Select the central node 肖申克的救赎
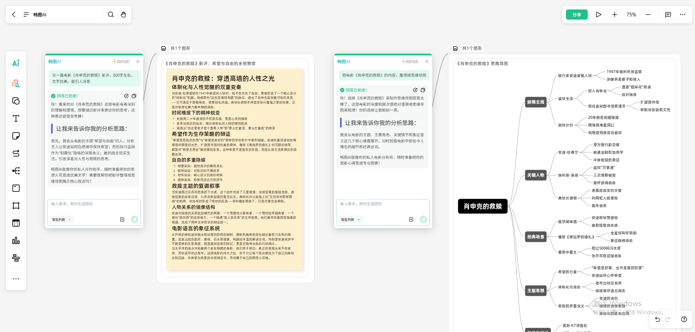 pos(483,206)
